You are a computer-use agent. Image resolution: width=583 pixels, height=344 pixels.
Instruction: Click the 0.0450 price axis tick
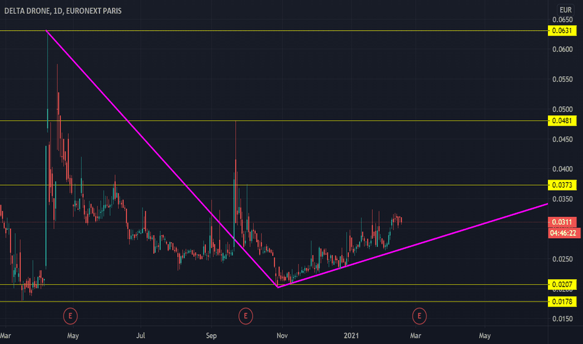[562, 139]
